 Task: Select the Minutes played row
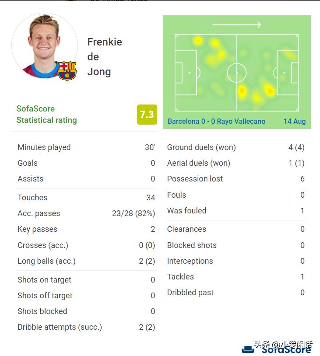86,147
